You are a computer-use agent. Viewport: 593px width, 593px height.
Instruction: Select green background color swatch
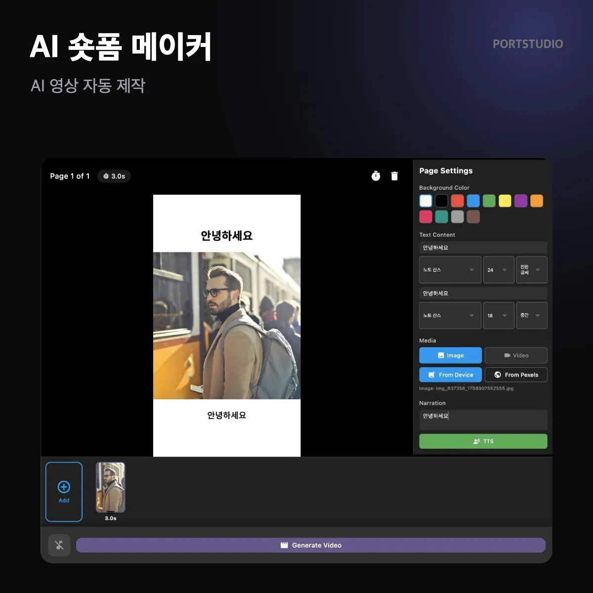pos(489,201)
